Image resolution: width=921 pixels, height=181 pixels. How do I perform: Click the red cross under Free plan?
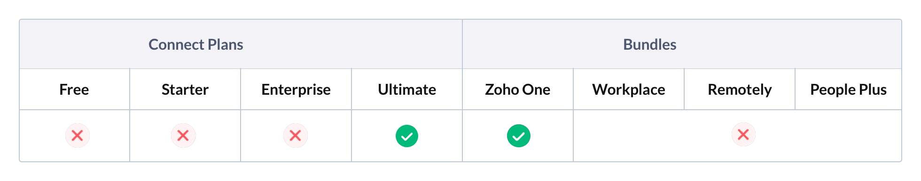coord(78,136)
